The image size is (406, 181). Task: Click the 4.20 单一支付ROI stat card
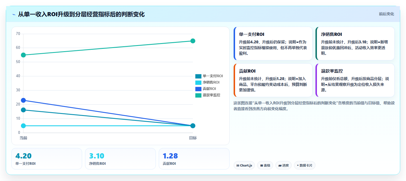tap(47, 159)
